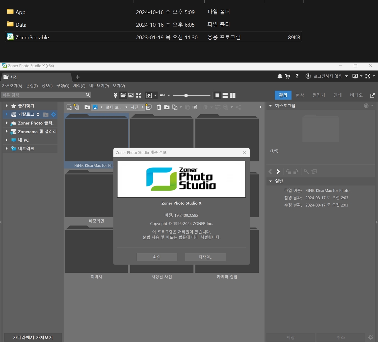378x342 pixels.
Task: Expand the 즐겨찾기 tree node
Action: [x=7, y=105]
